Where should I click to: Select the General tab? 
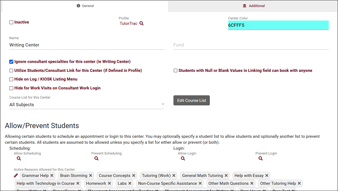click(85, 6)
